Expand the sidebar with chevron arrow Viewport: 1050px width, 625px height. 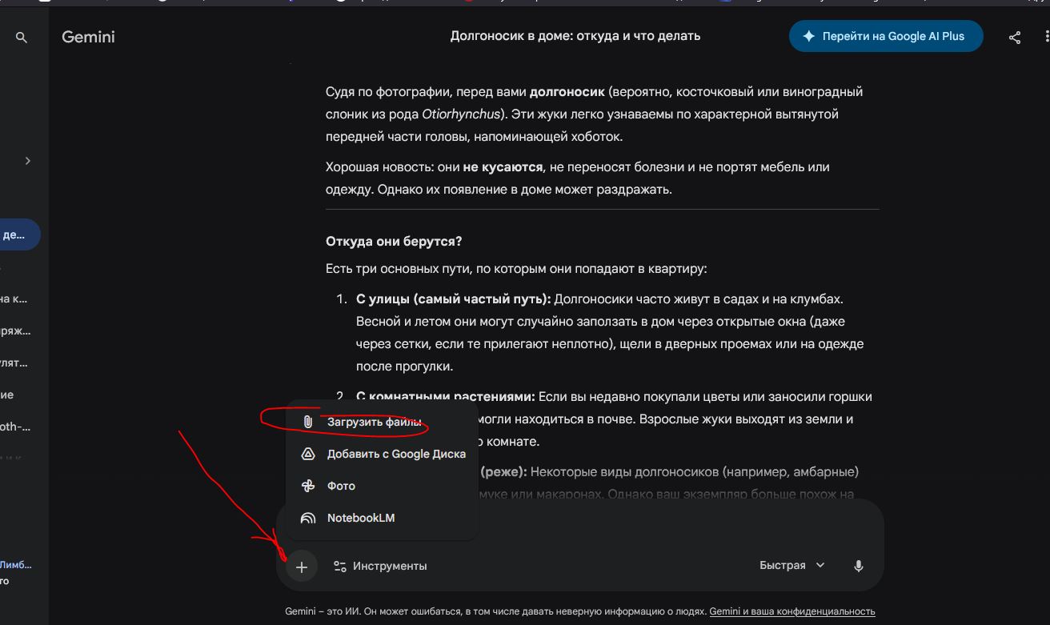click(28, 161)
